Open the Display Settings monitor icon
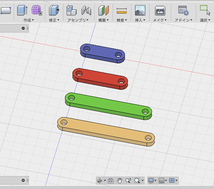This screenshot has height=189, width=214. click(151, 181)
